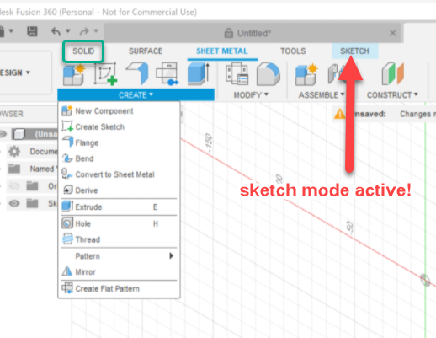The width and height of the screenshot is (436, 338).
Task: Click the BROWSER panel header
Action: tap(28, 114)
